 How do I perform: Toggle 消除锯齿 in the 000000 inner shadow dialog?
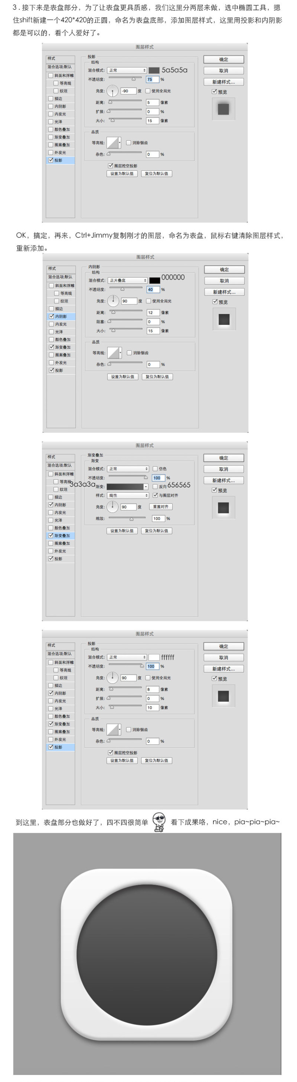coord(130,352)
